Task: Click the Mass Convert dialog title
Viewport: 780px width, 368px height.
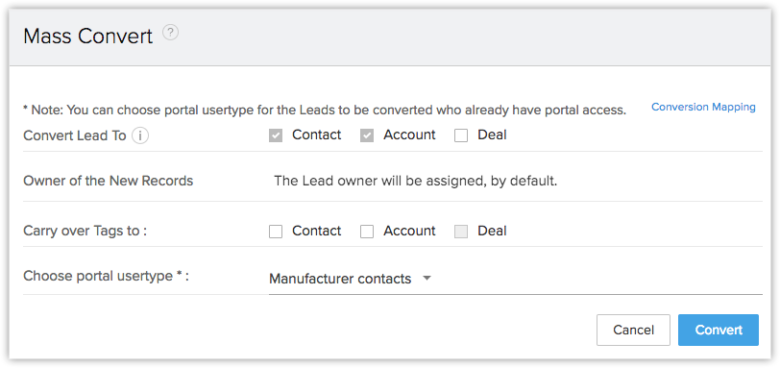Action: (x=88, y=37)
